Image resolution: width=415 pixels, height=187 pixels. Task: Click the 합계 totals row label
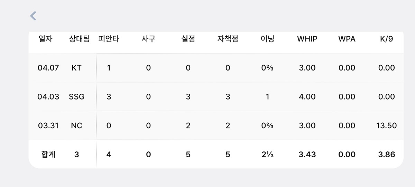48,155
